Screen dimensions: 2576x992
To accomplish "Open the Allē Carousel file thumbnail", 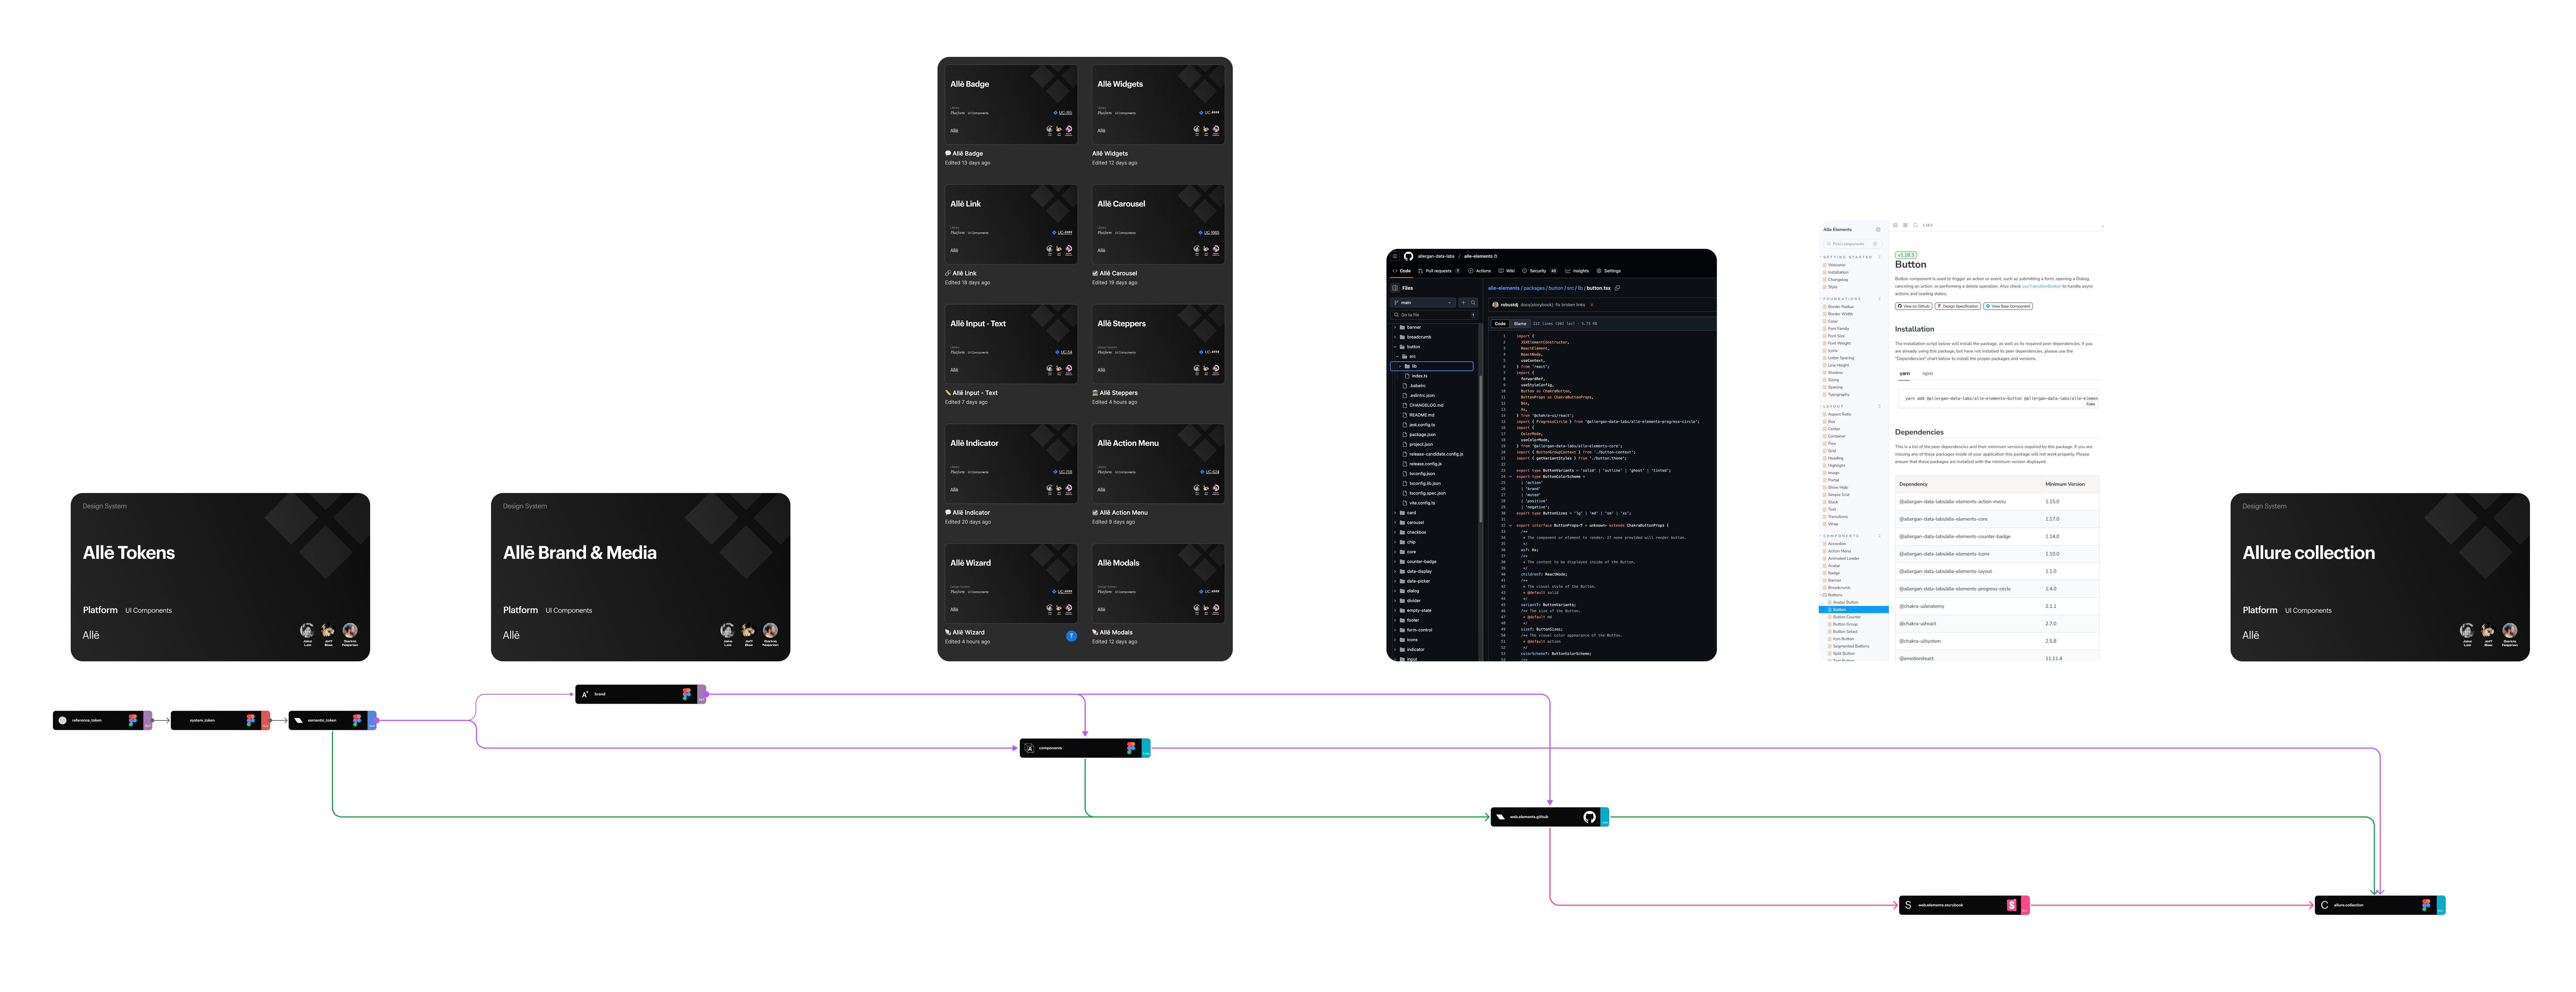I will (x=1158, y=224).
